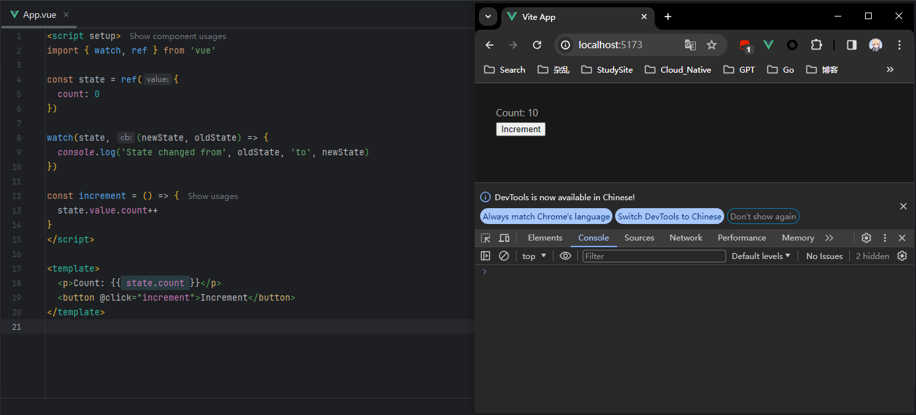Click Show usages hint near increment
916x415 pixels.
[x=213, y=196]
